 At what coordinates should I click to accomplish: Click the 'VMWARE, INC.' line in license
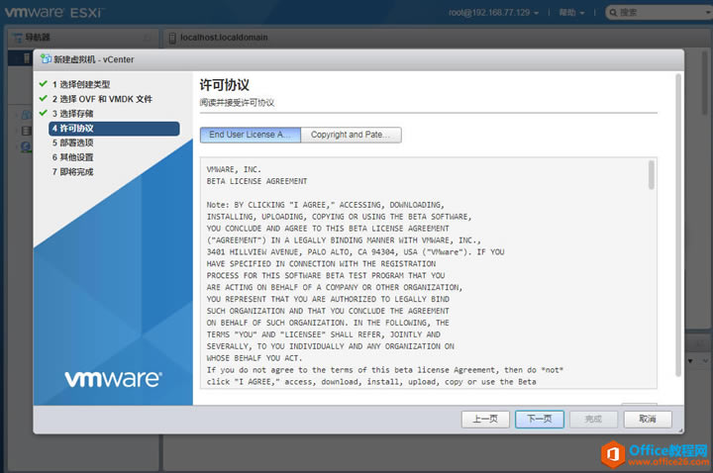tap(234, 169)
